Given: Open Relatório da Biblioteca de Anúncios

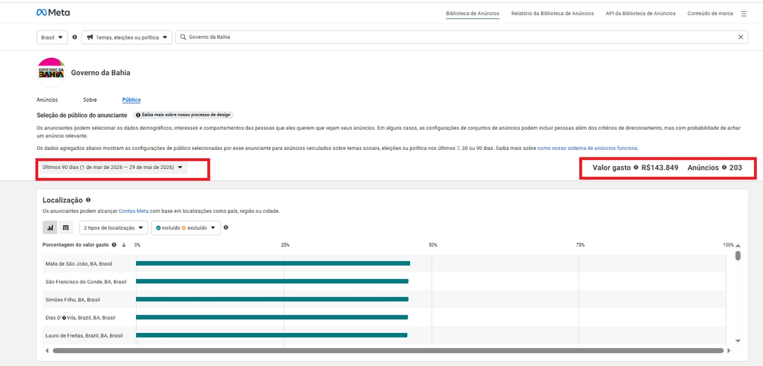Looking at the screenshot, I should click(x=553, y=13).
